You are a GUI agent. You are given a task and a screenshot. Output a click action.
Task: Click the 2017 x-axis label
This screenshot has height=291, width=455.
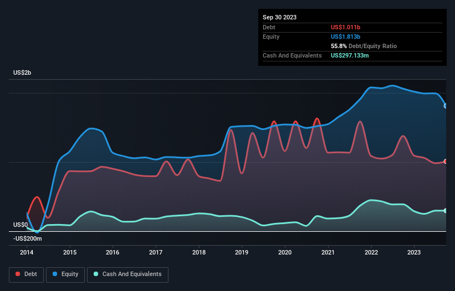coord(156,252)
